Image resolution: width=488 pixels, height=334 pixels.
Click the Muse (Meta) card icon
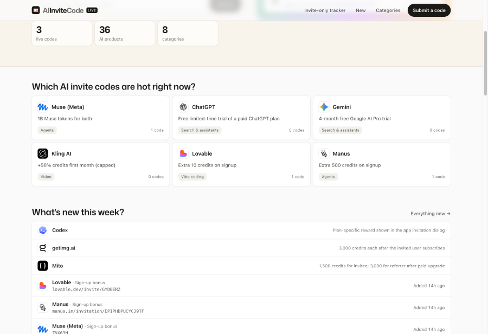pos(43,107)
